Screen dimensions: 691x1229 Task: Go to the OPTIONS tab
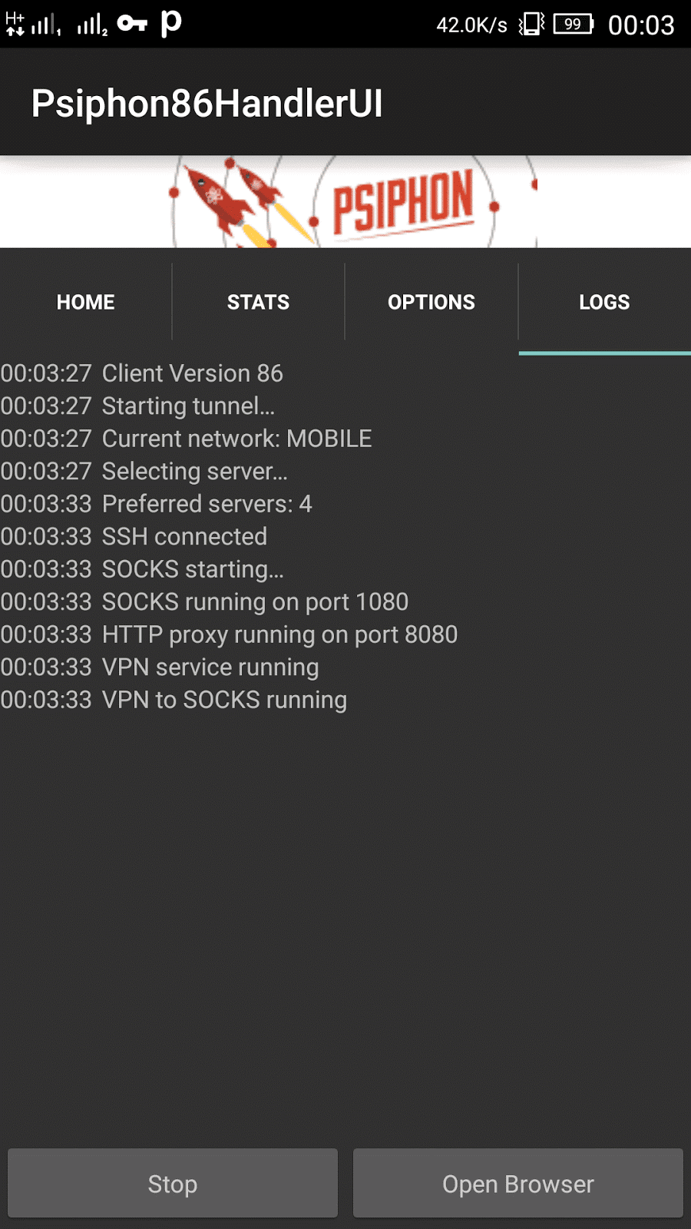point(431,302)
